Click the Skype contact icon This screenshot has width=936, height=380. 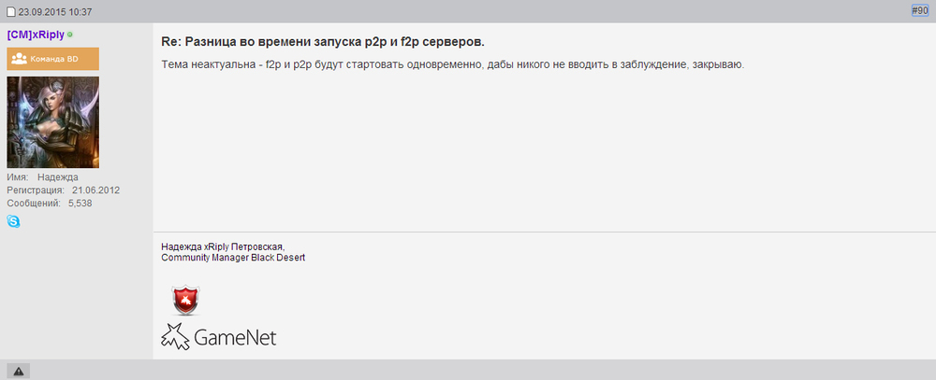(13, 221)
